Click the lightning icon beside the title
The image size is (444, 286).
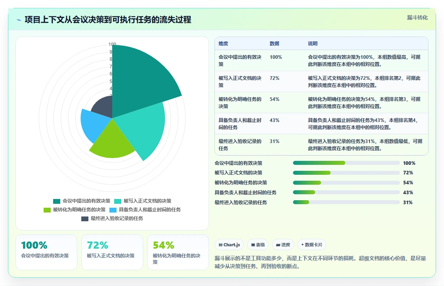[x=19, y=20]
